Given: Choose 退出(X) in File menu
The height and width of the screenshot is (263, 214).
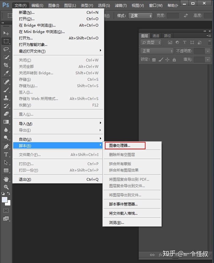Looking at the screenshot, I should coord(58,179).
